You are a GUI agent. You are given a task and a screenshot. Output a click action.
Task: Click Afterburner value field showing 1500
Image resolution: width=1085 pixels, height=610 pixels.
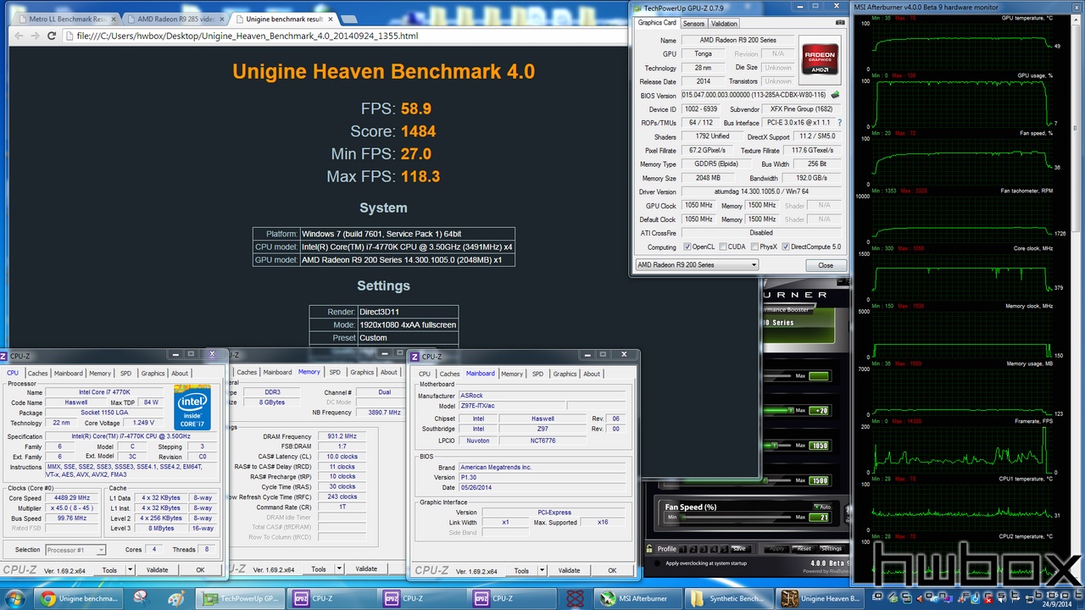click(819, 480)
